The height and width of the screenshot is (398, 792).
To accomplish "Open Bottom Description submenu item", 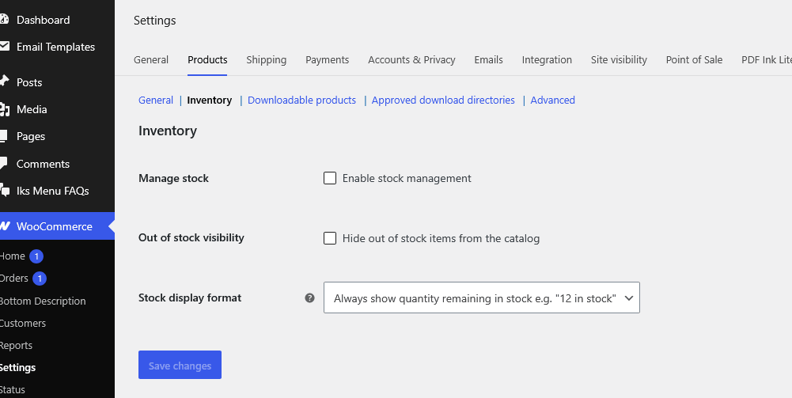I will pyautogui.click(x=43, y=301).
